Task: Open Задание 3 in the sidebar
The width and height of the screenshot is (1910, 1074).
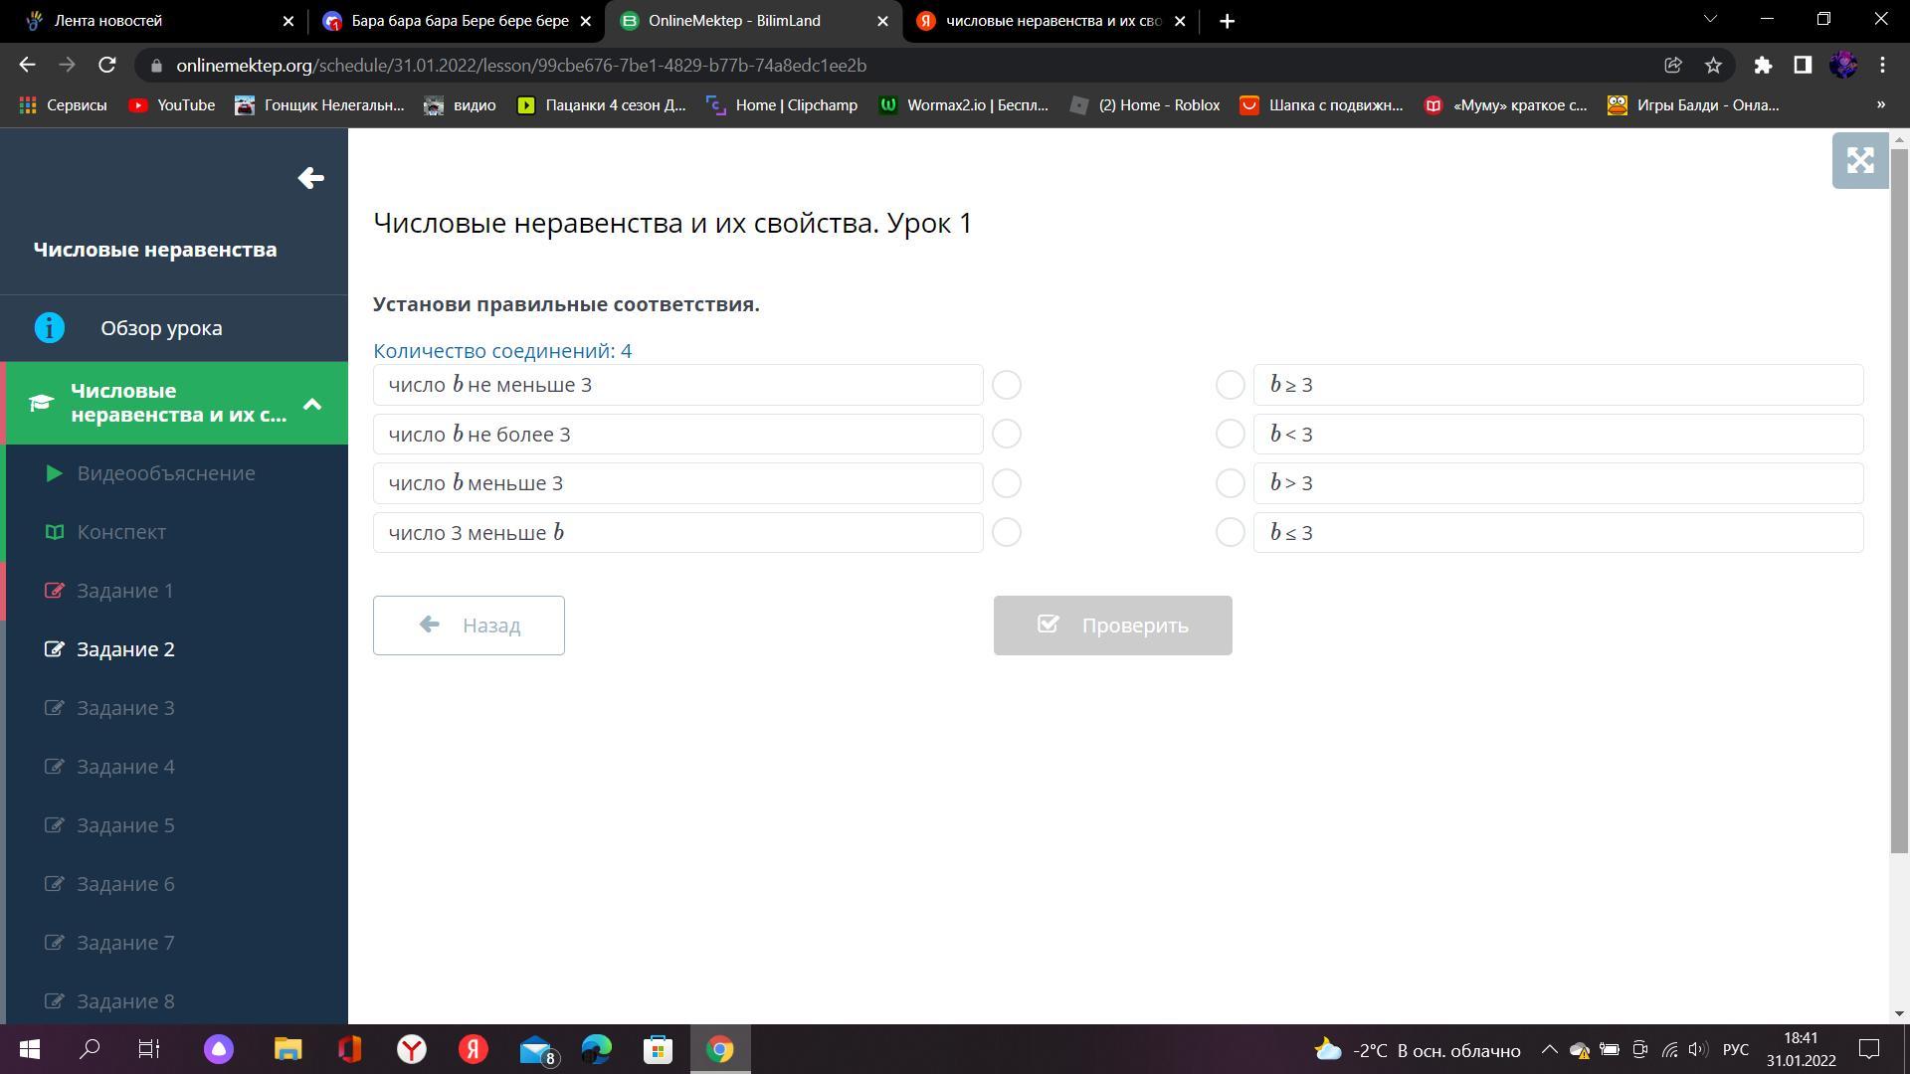Action: 125,708
